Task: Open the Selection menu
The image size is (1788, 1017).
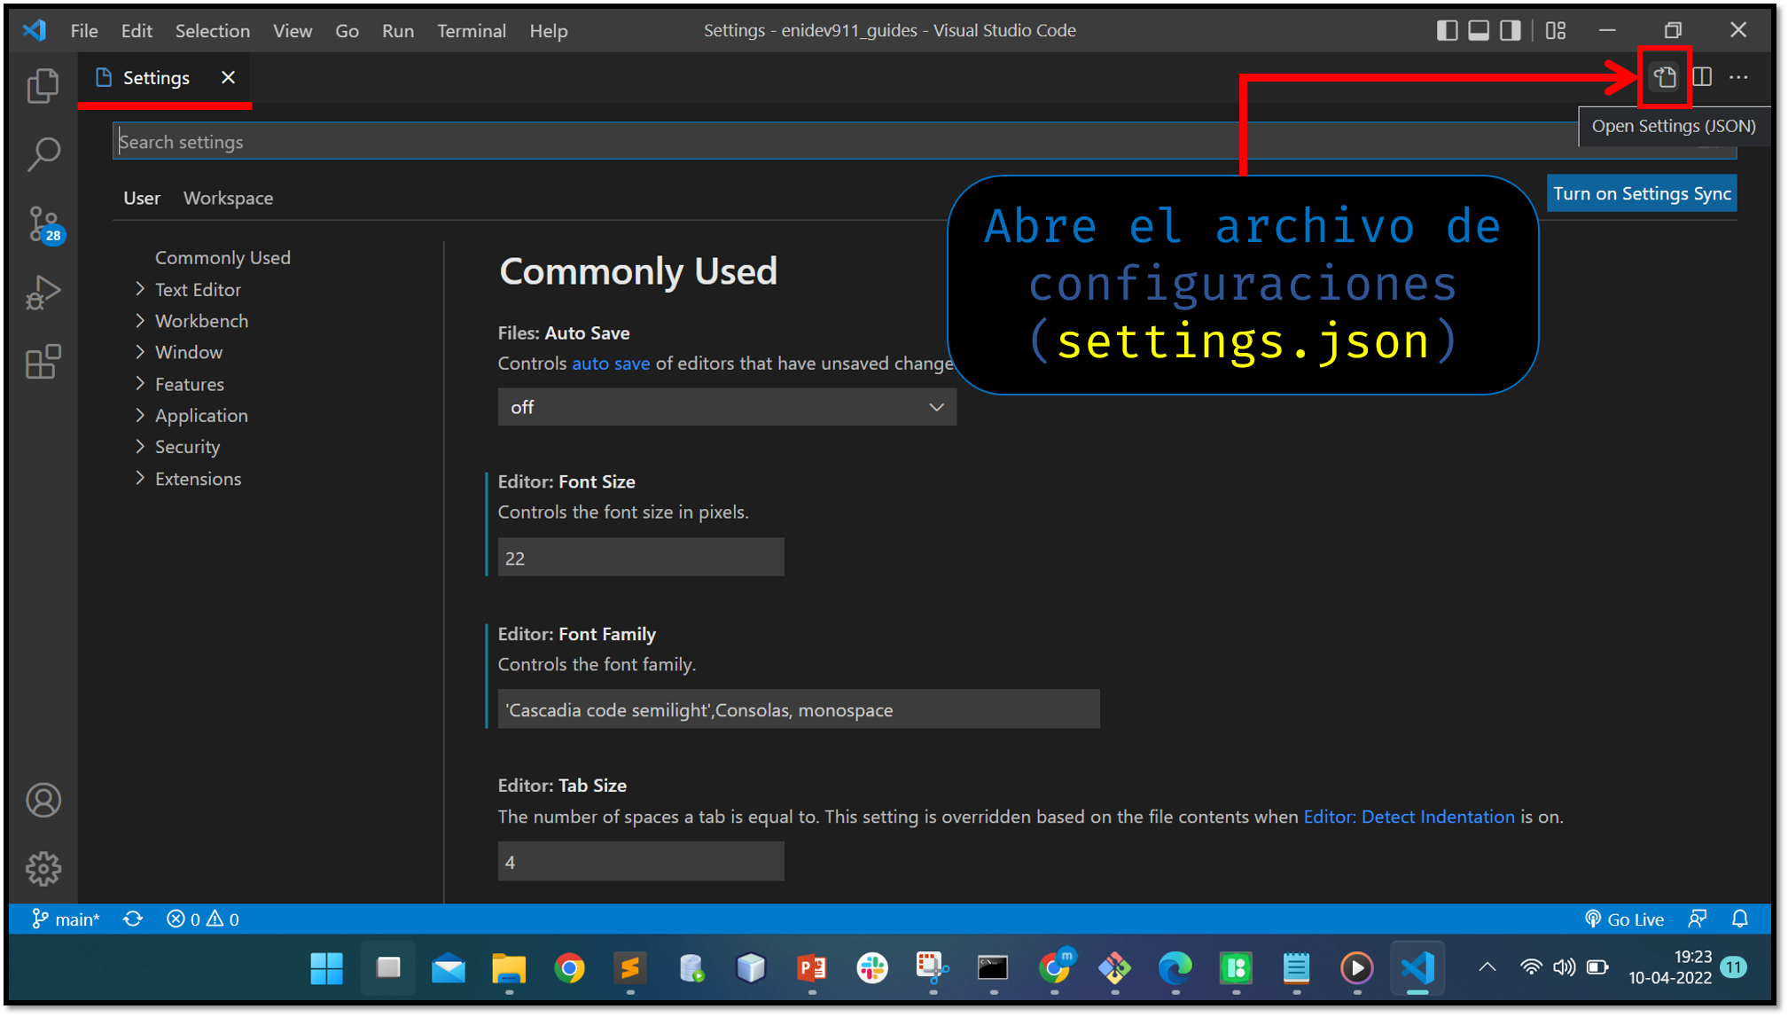Action: (x=213, y=30)
